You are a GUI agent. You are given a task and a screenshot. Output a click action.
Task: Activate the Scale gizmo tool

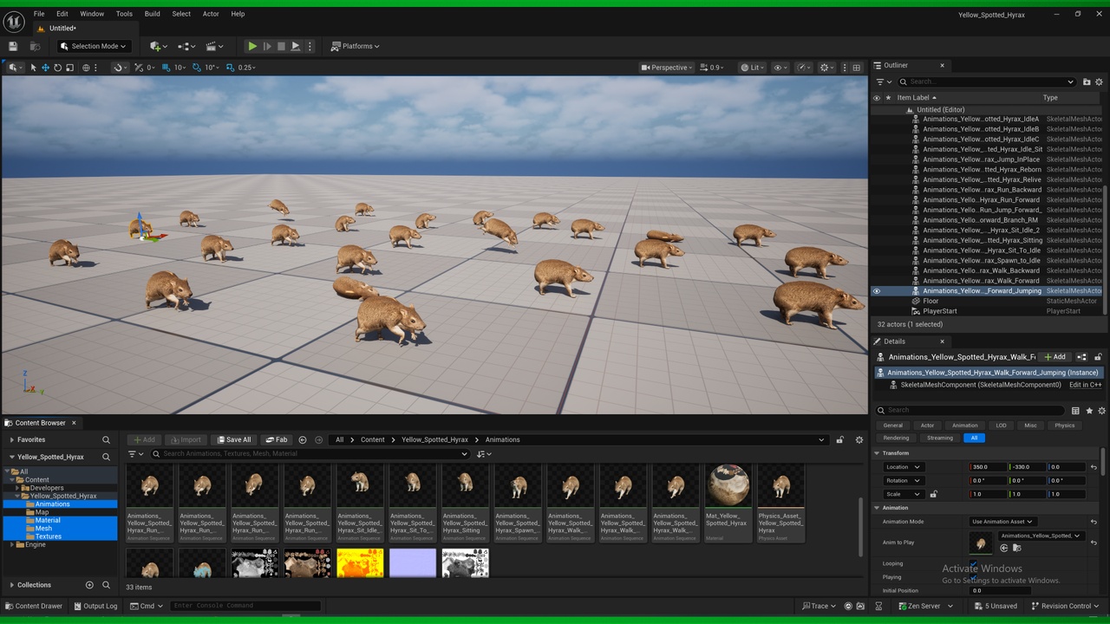(x=70, y=68)
